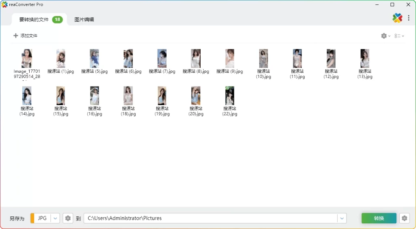
Task: Select the JPG output format button
Action: pos(42,218)
